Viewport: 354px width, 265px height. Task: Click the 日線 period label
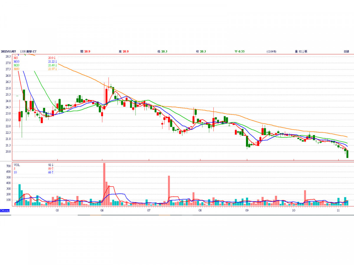click(346, 52)
